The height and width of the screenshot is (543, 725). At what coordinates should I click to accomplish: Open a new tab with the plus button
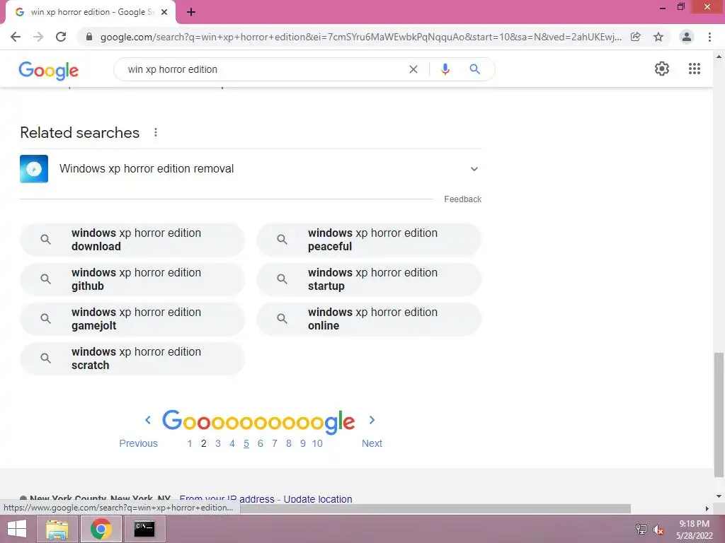click(x=191, y=12)
